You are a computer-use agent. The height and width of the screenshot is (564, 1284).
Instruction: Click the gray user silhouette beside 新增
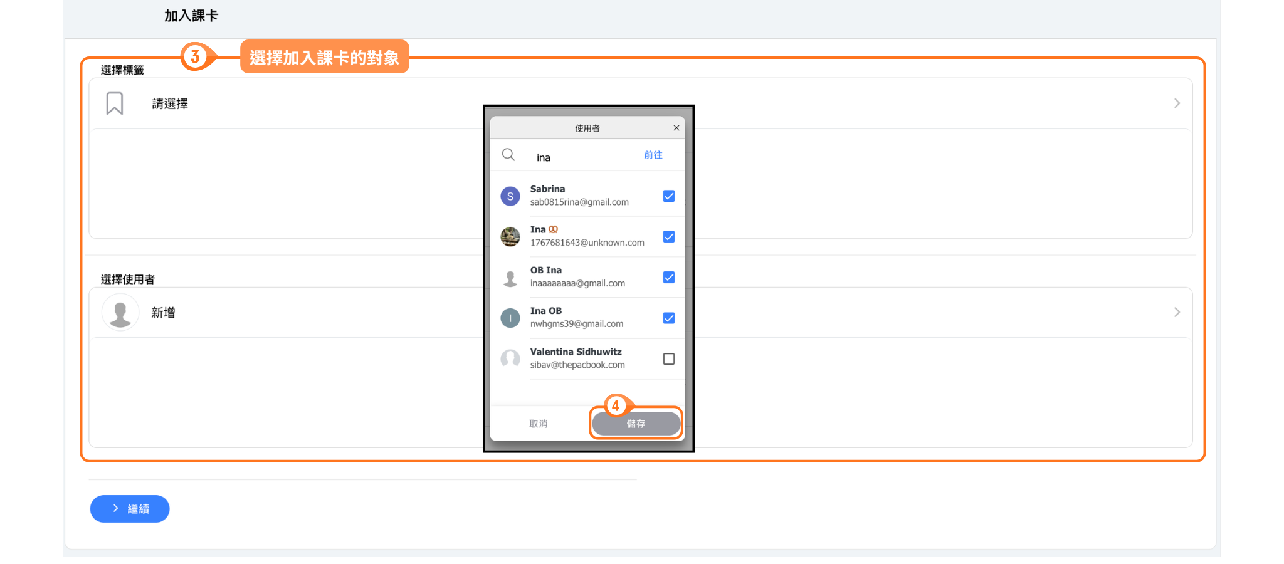pos(120,312)
